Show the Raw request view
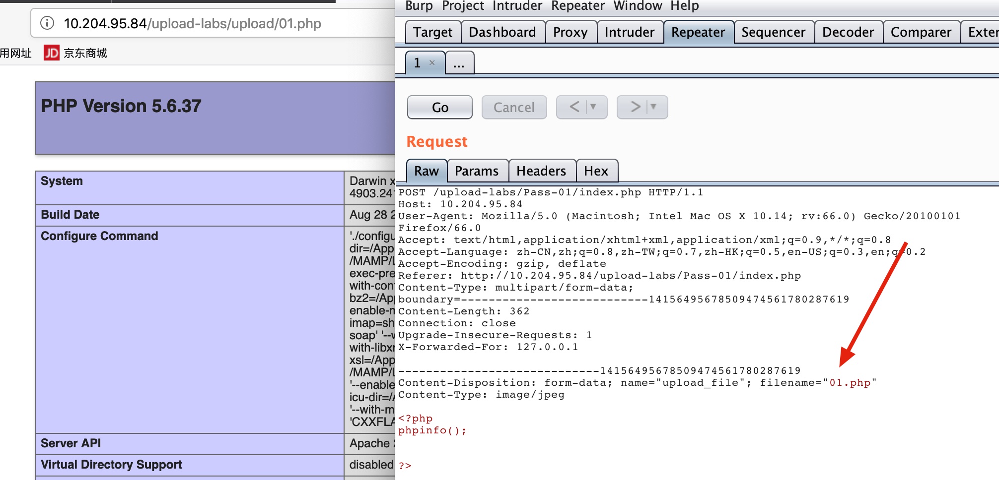Viewport: 999px width, 480px height. click(427, 171)
